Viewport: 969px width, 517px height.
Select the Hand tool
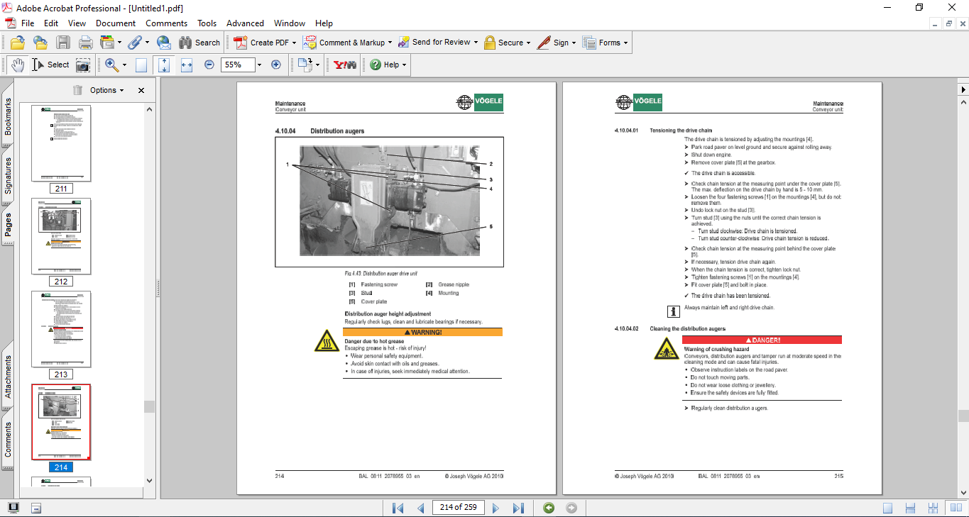click(x=17, y=65)
